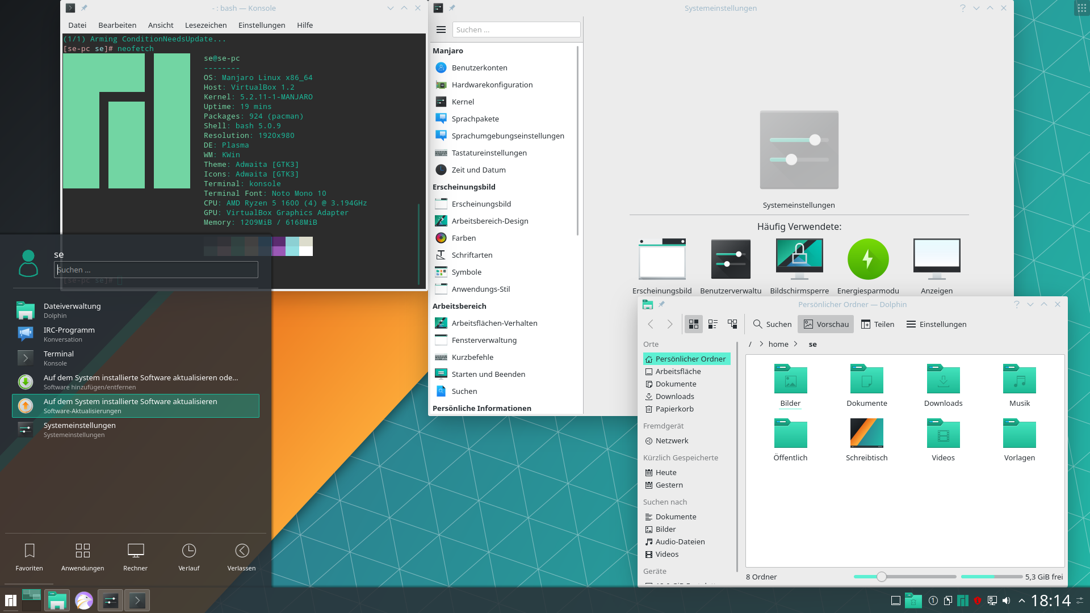The image size is (1090, 613).
Task: Switch to Verlassen tab in launcher
Action: [x=242, y=557]
